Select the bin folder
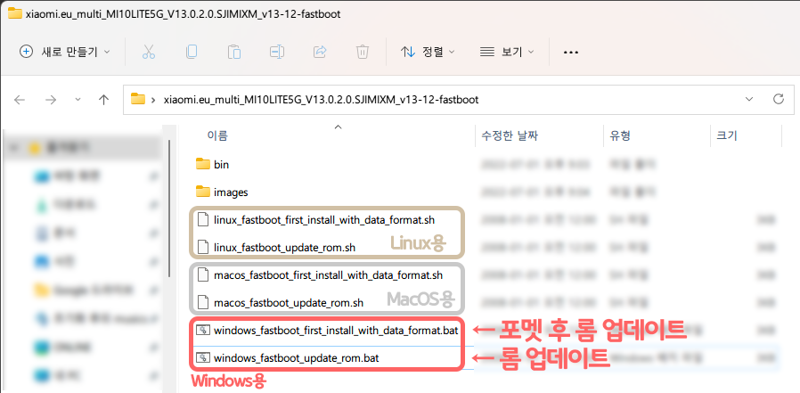 click(221, 165)
